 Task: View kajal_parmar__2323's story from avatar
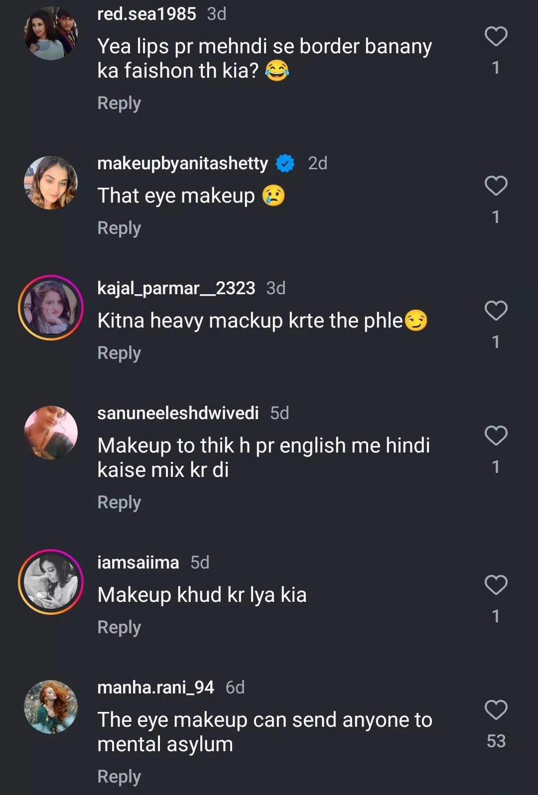[x=51, y=308]
